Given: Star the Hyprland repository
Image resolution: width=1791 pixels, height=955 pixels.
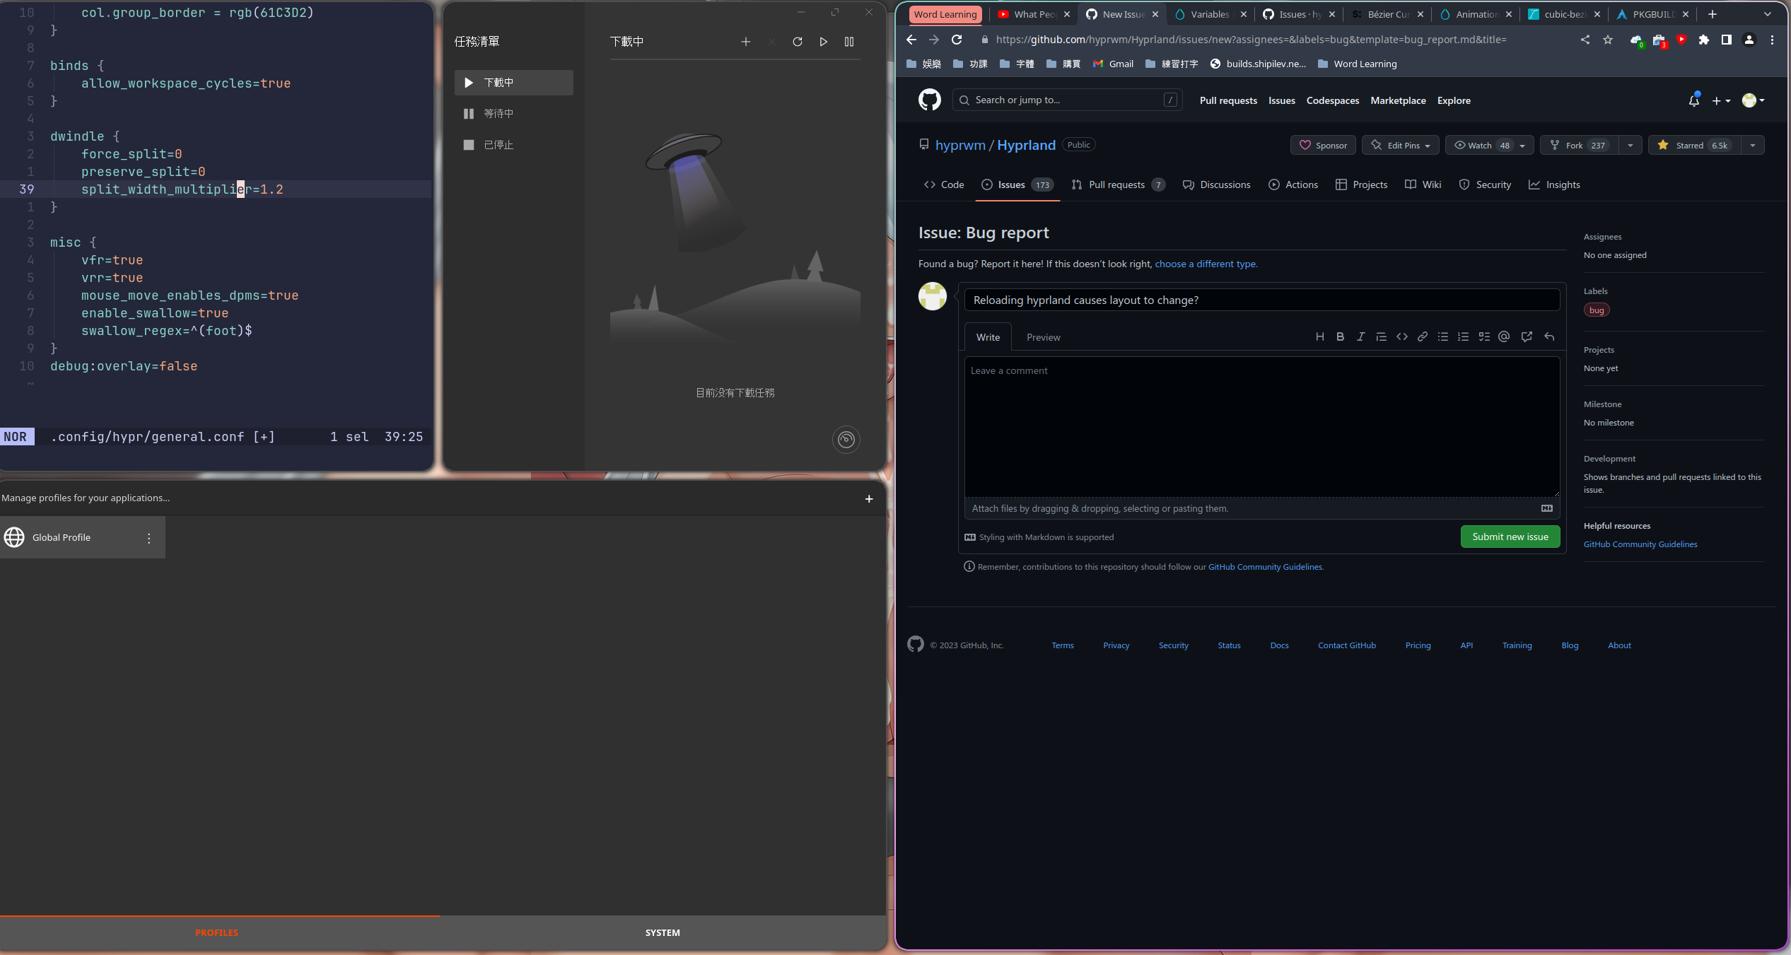Looking at the screenshot, I should (x=1691, y=145).
